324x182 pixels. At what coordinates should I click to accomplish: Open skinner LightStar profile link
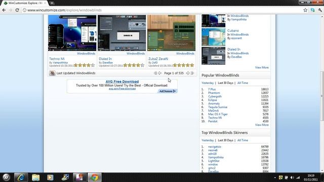coord(214,161)
